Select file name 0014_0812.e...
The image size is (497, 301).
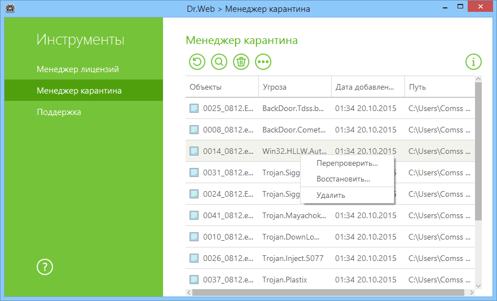click(x=228, y=151)
